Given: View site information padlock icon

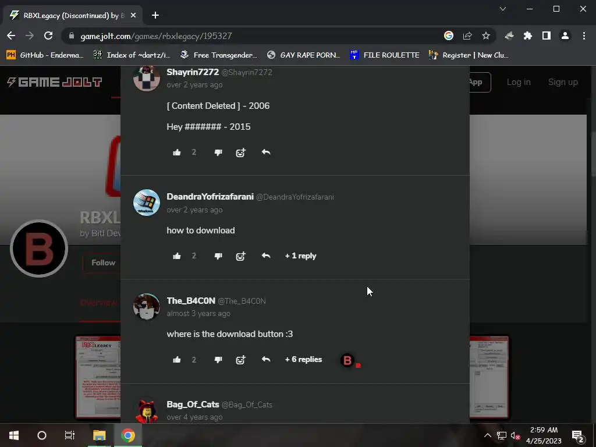Looking at the screenshot, I should point(72,36).
